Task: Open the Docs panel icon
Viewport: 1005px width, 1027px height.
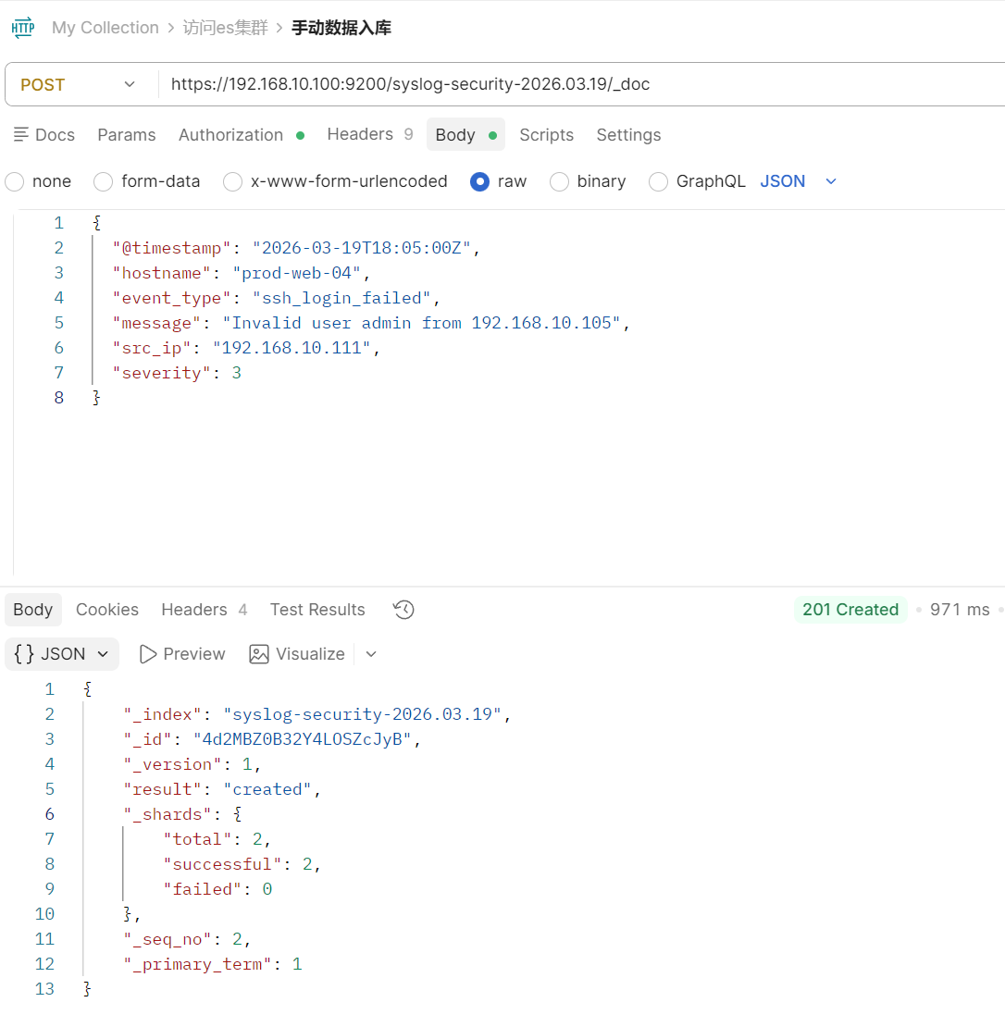Action: coord(21,135)
